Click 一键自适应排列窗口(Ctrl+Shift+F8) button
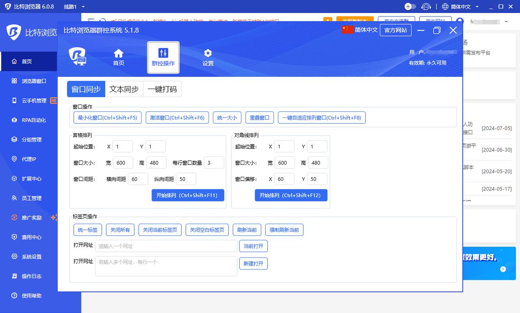520x313 pixels. [322, 117]
